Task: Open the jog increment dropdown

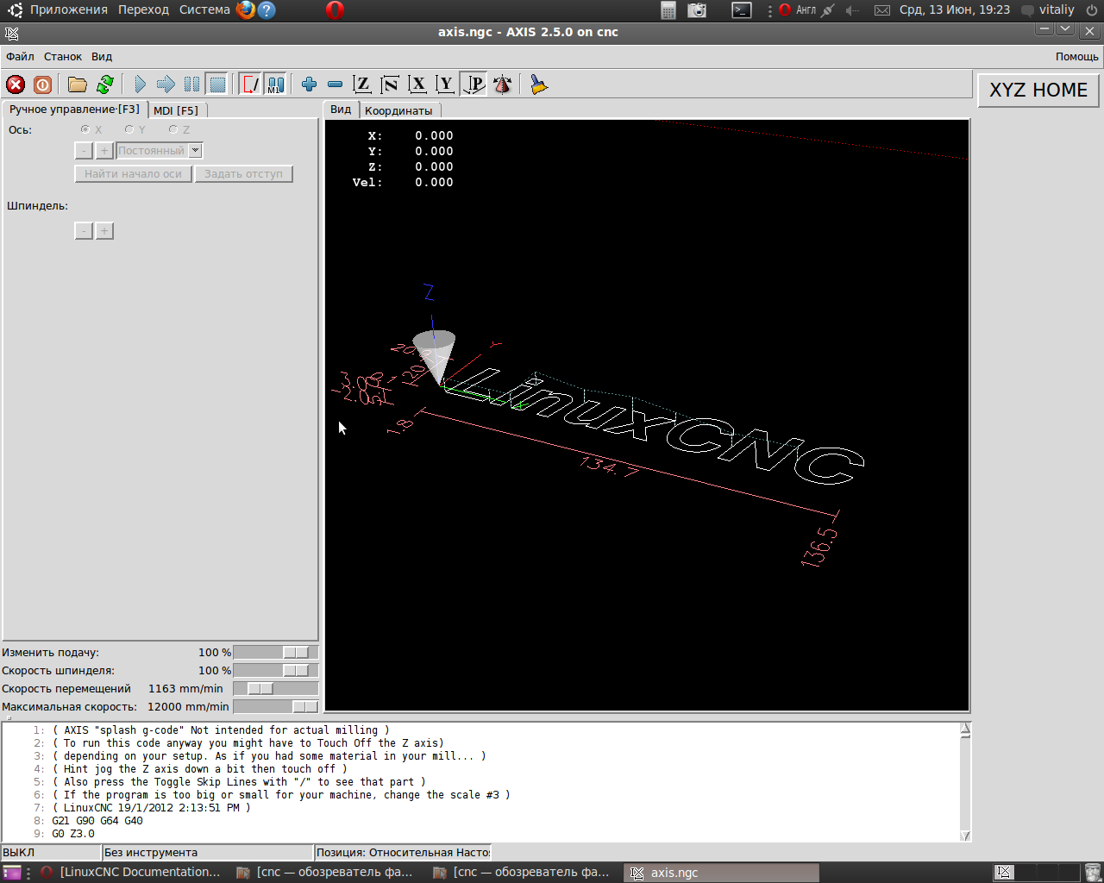Action: click(196, 151)
